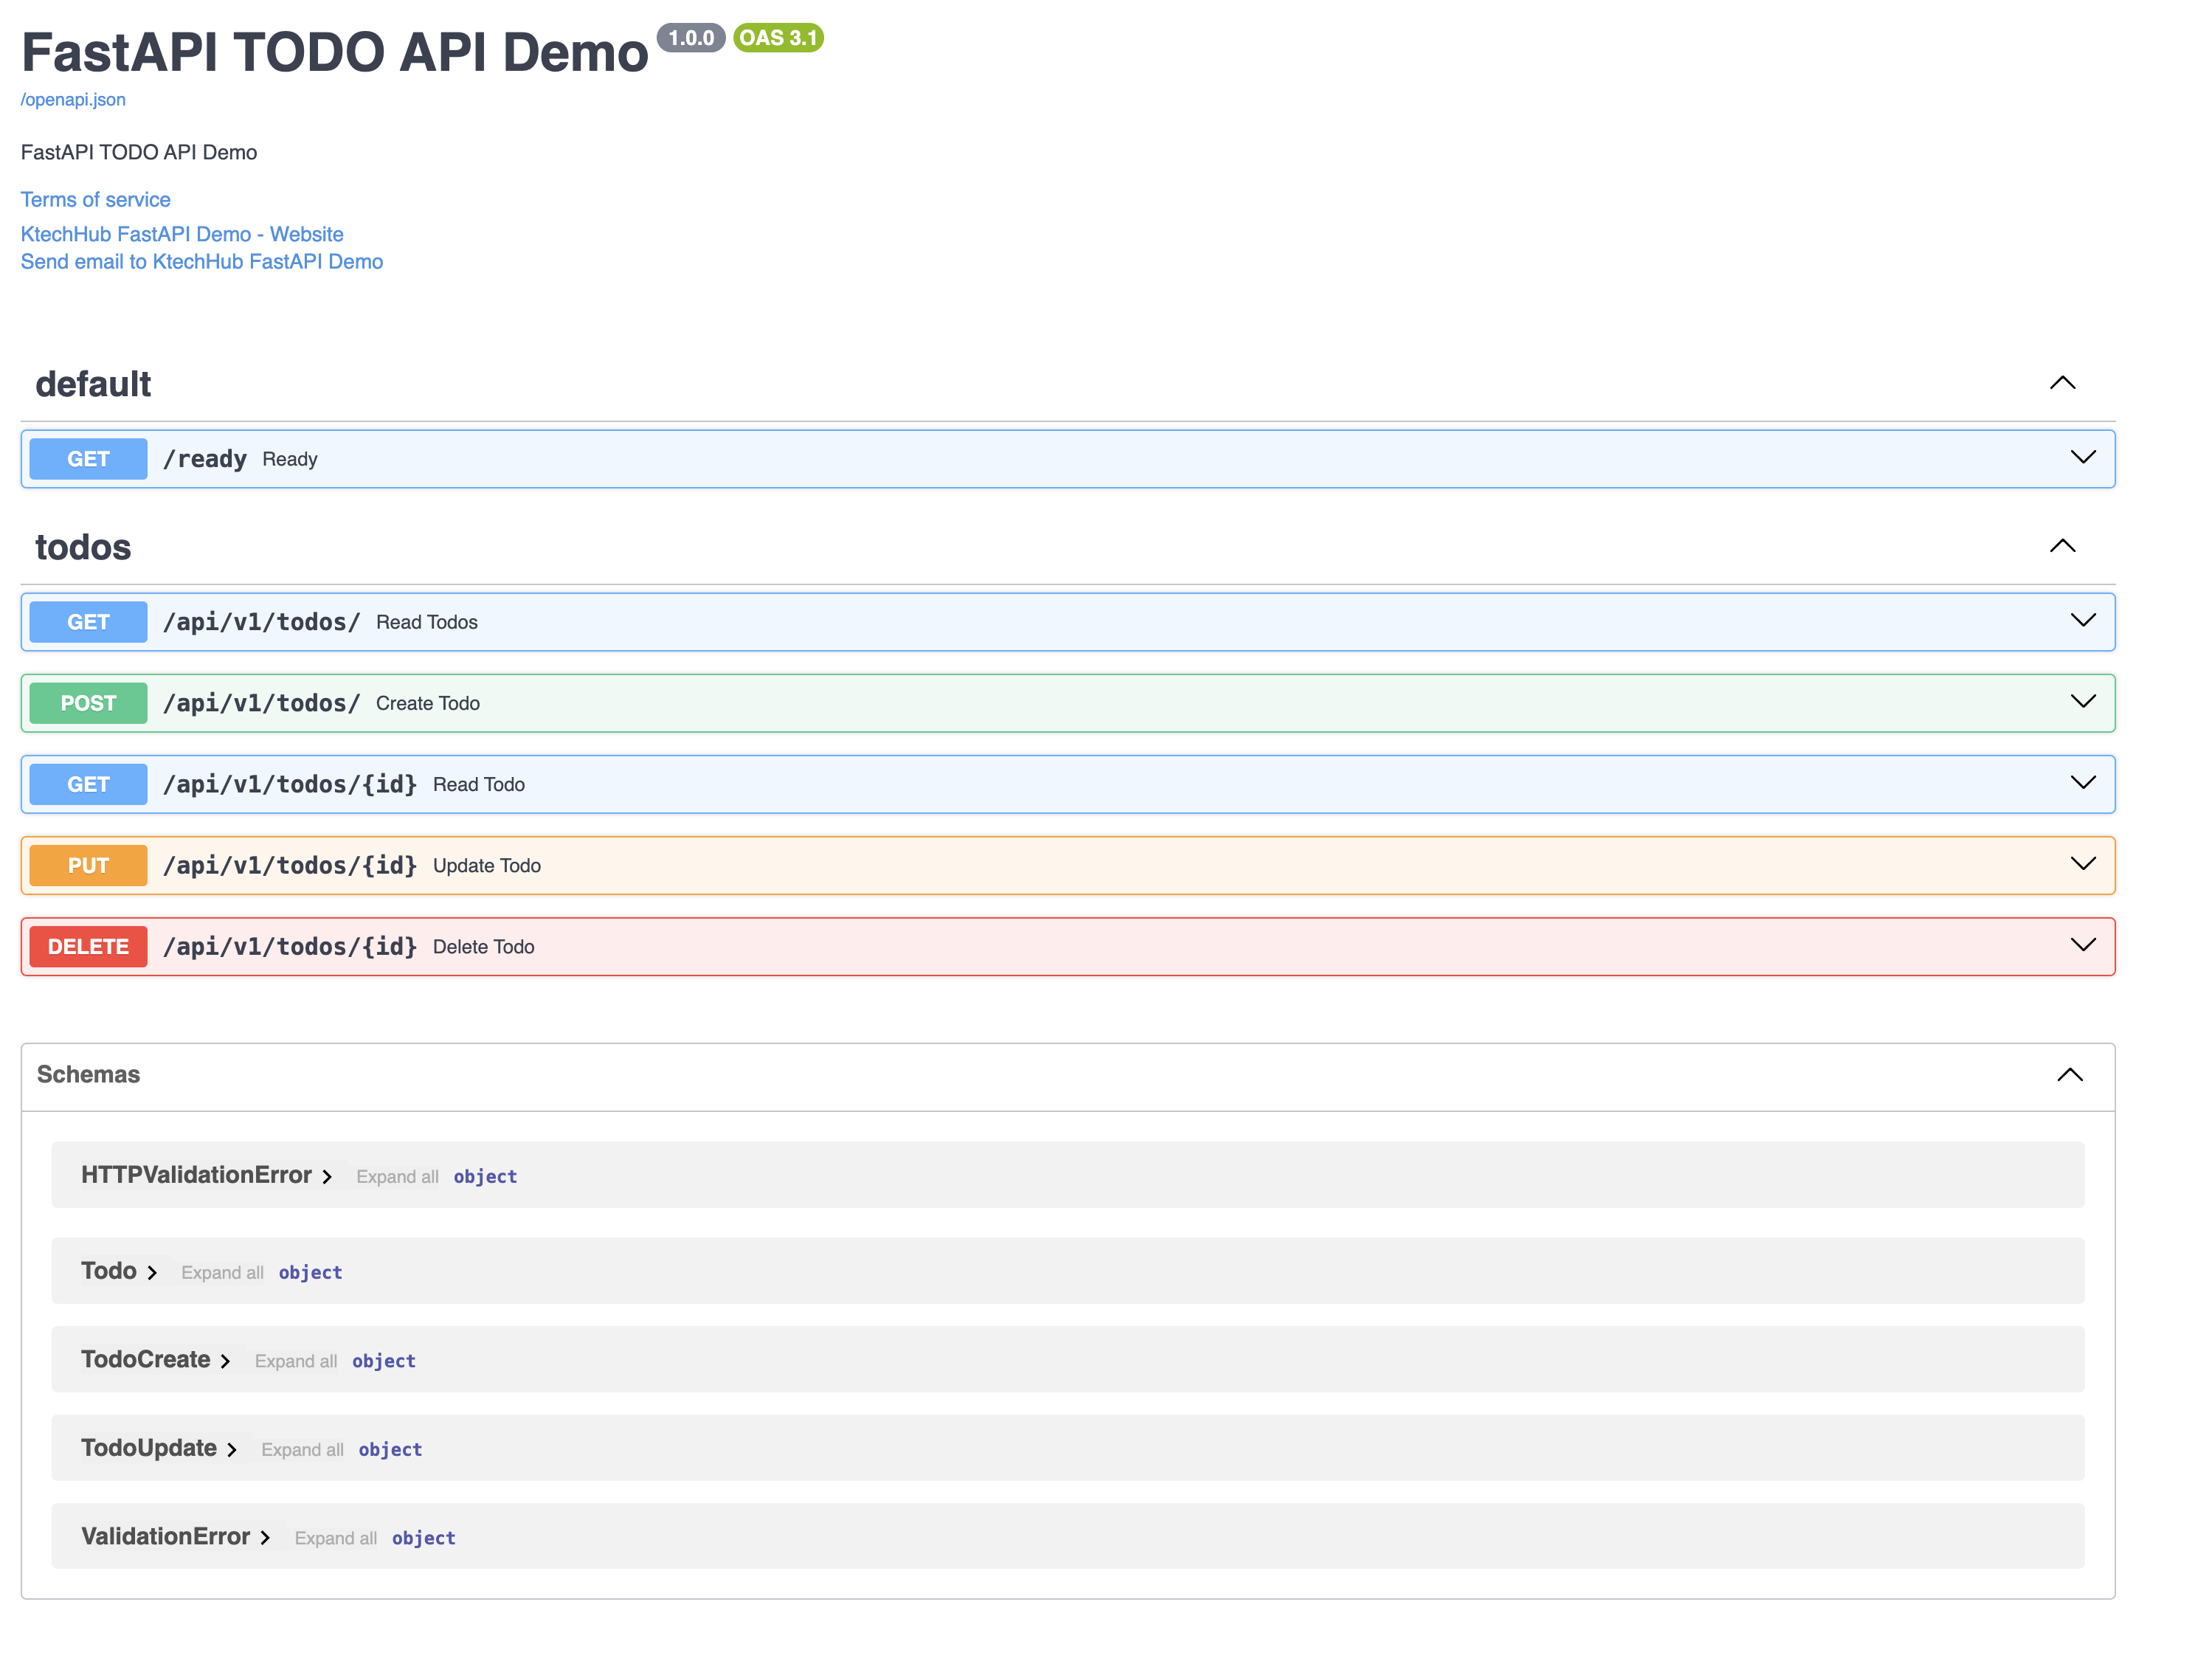Click the DELETE method badge

[x=88, y=947]
